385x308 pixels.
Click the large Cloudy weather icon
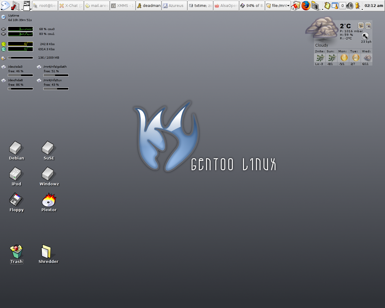(322, 29)
